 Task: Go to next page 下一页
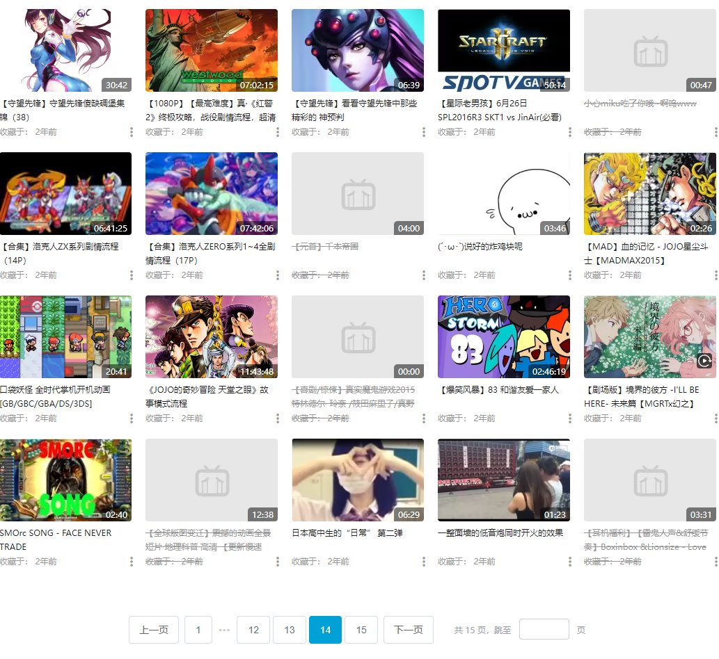pyautogui.click(x=408, y=630)
